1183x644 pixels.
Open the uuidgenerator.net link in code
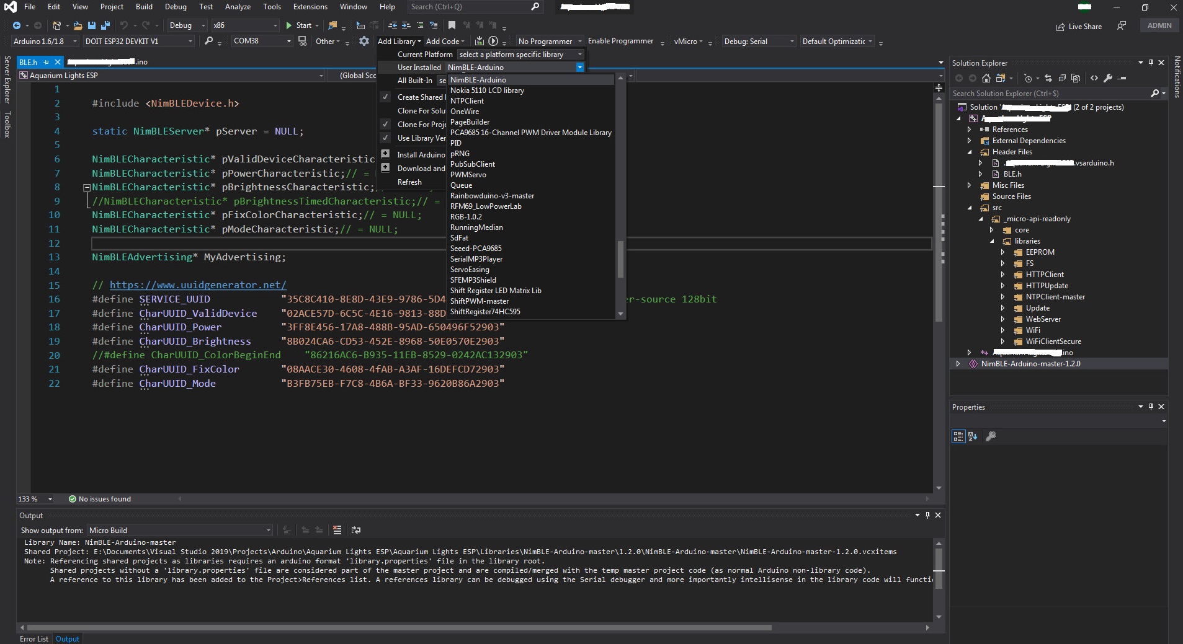click(x=198, y=285)
